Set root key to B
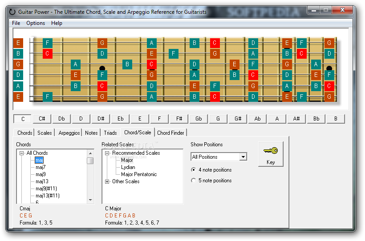Image resolution: width=365 pixels, height=241 pixels. (336, 119)
